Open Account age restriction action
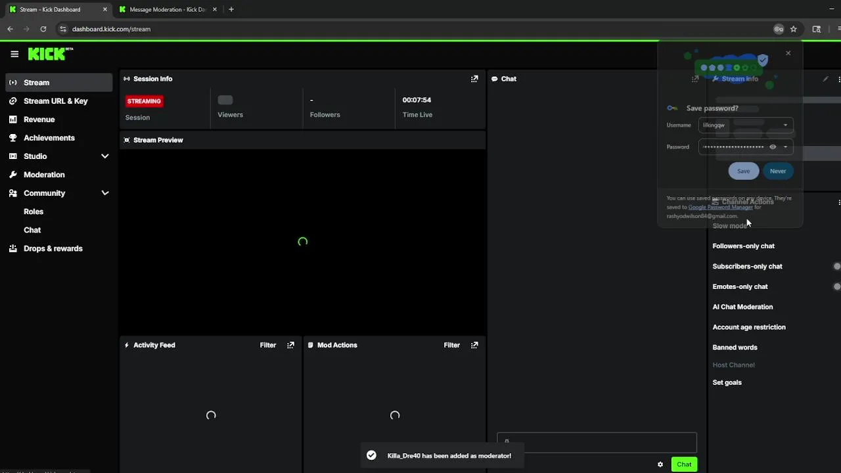 tap(749, 327)
